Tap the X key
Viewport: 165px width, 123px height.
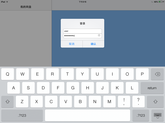36,101
